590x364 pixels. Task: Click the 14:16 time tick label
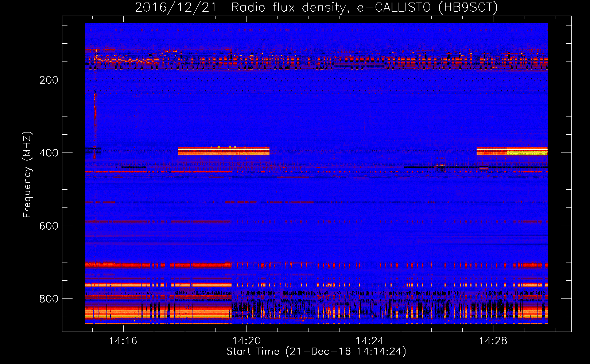pyautogui.click(x=123, y=341)
